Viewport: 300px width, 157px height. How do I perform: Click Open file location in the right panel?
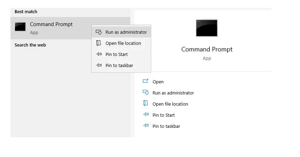click(170, 104)
